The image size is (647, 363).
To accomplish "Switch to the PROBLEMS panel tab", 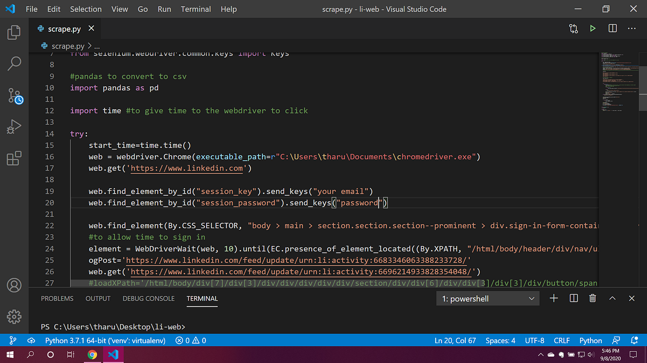I will pos(57,298).
